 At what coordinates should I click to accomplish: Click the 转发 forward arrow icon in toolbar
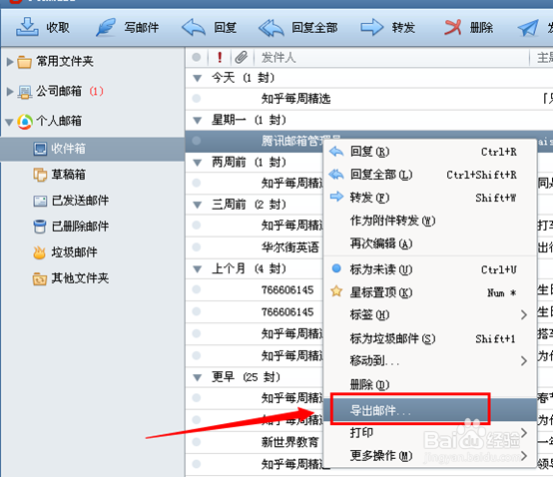(372, 27)
